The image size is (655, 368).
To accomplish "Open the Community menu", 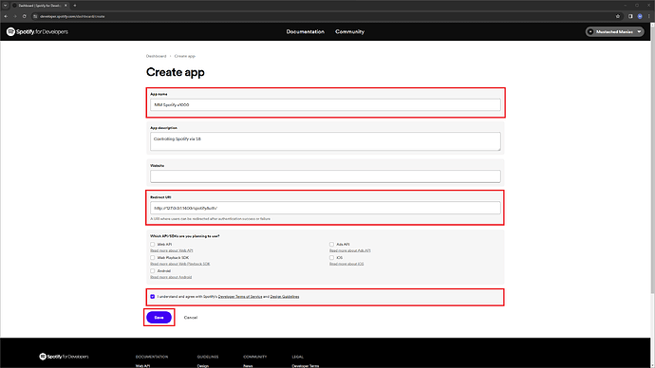I will (349, 31).
